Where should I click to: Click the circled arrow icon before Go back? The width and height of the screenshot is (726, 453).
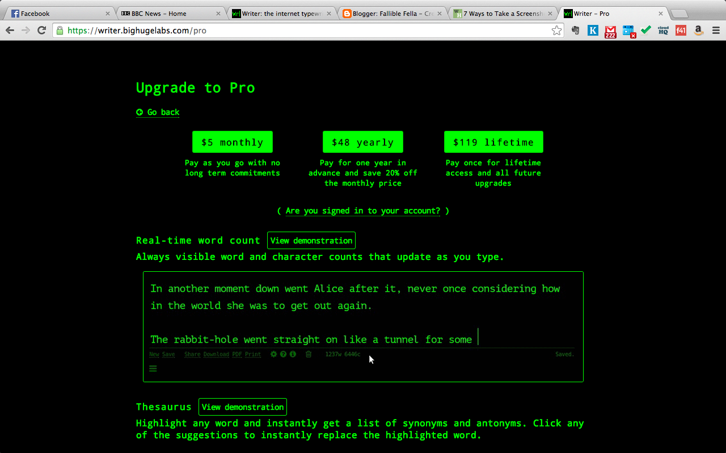[x=140, y=112]
